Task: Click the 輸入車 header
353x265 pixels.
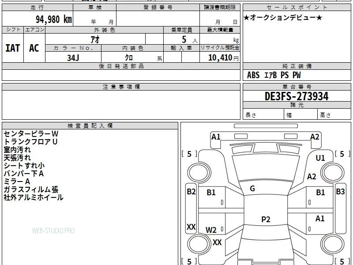Action: point(181,48)
